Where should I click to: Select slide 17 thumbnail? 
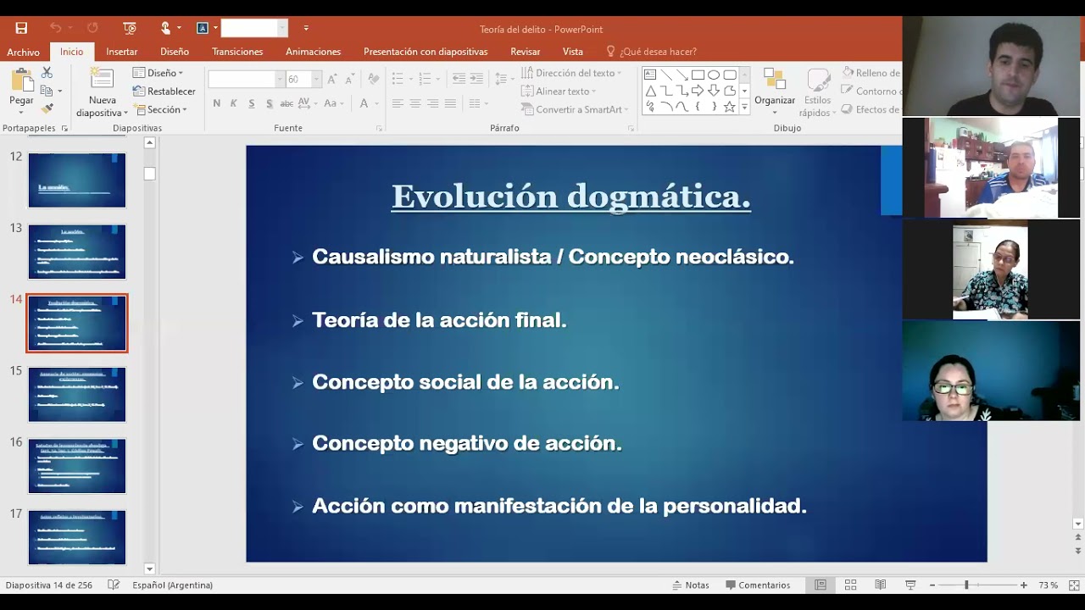[x=77, y=537]
